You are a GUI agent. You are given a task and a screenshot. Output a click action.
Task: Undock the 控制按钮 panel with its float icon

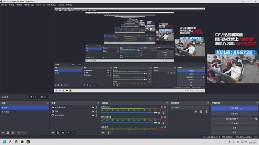coord(257,103)
